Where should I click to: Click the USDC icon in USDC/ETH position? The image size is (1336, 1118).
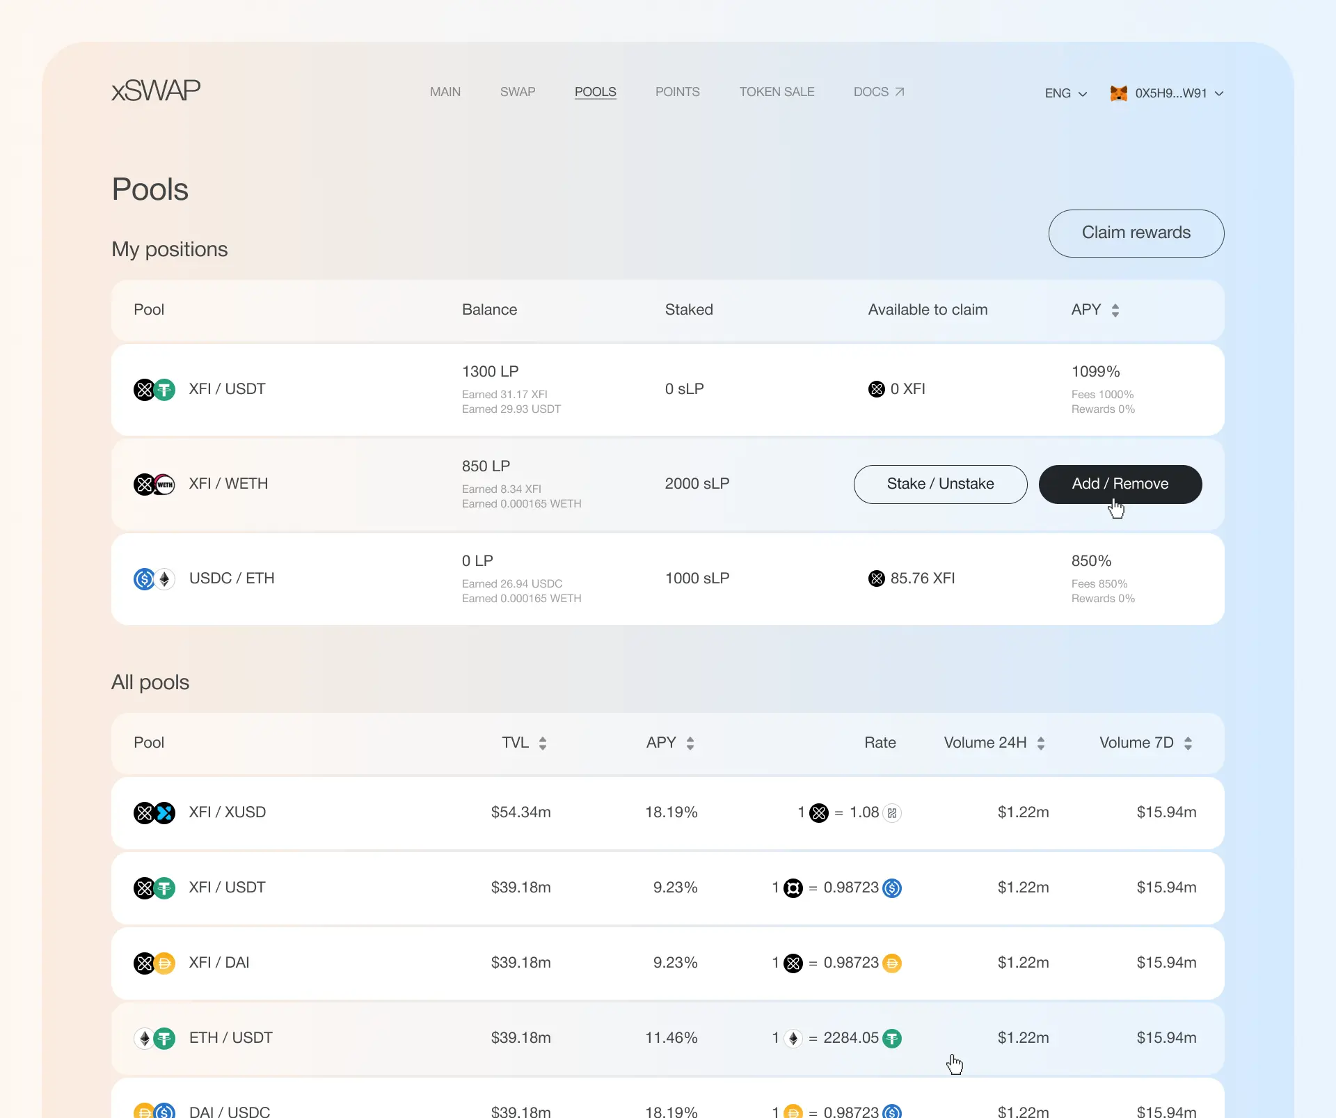coord(144,578)
